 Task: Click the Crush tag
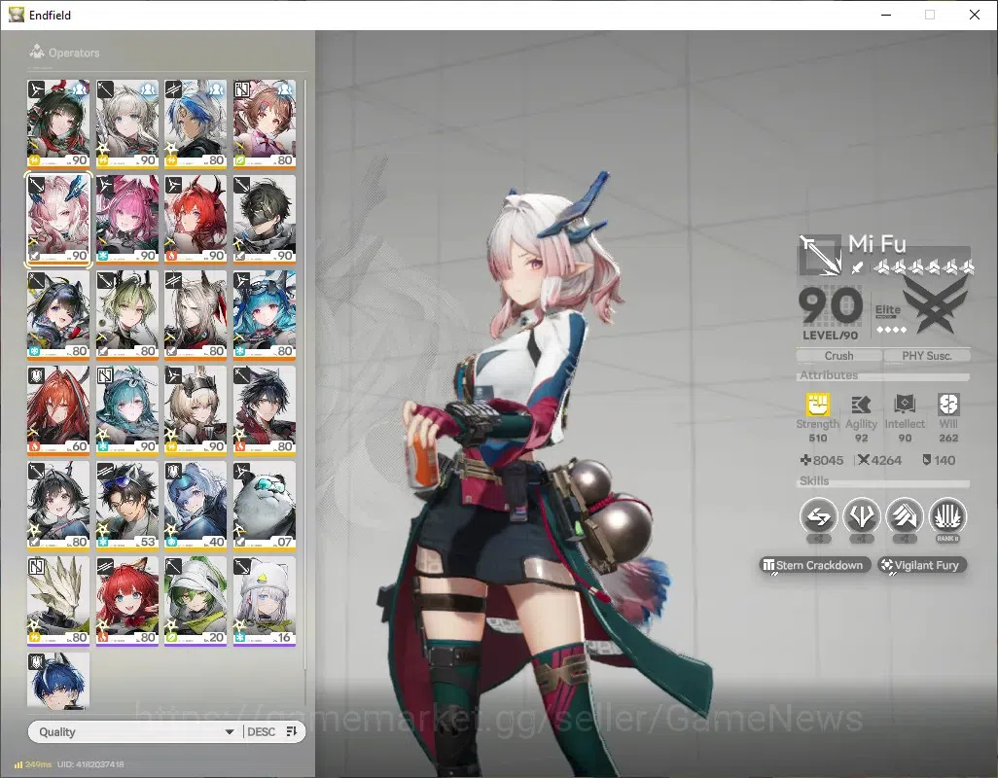point(838,356)
